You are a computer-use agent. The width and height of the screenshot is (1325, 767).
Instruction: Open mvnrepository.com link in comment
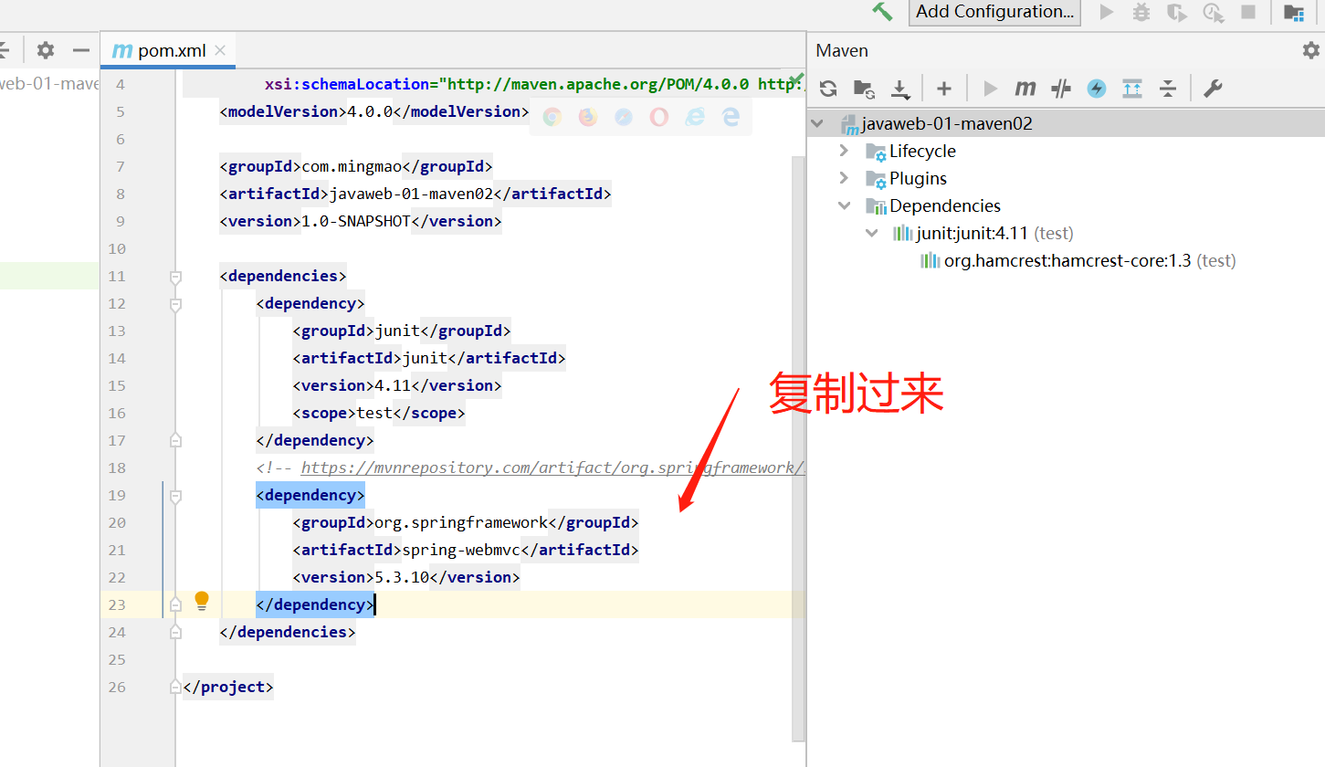[x=552, y=468]
